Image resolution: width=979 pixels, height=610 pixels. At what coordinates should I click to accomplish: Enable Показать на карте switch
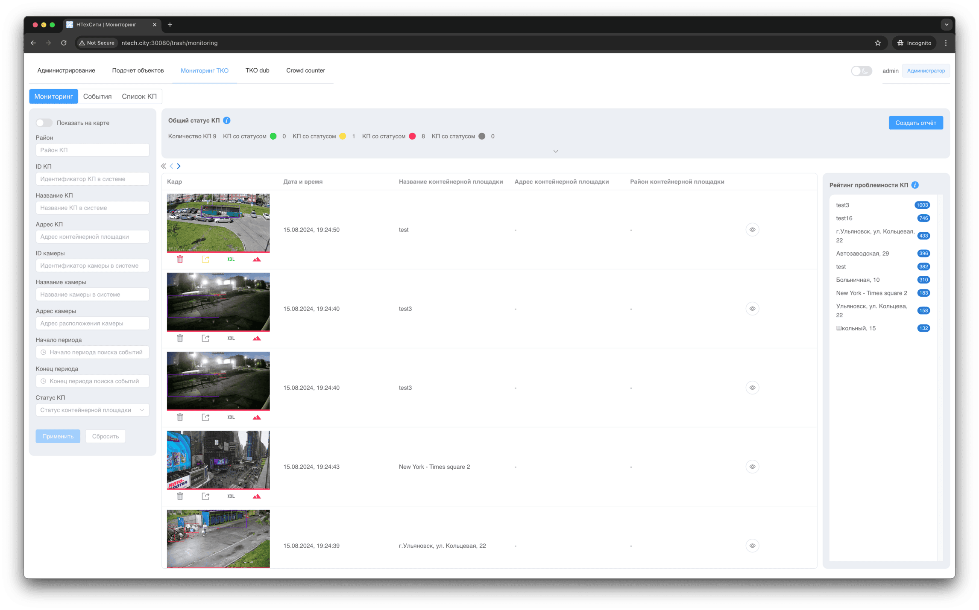click(44, 123)
